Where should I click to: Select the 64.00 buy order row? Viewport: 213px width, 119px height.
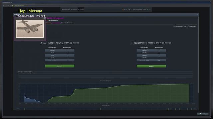coord(60,55)
